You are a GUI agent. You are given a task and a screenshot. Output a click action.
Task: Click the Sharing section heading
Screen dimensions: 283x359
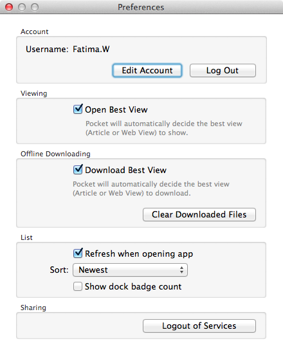click(x=33, y=308)
